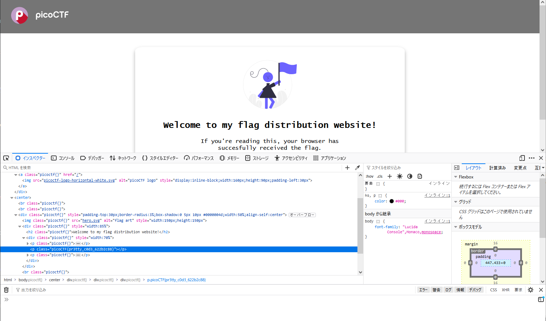Viewport: 546px width, 321px height.
Task: Toggle the CSS console filter
Action: pos(494,290)
